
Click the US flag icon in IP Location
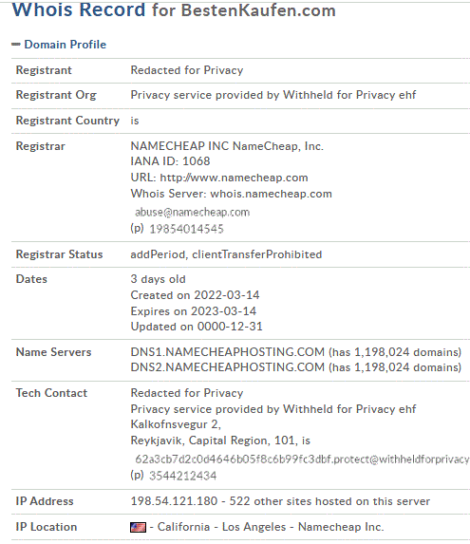pos(138,527)
